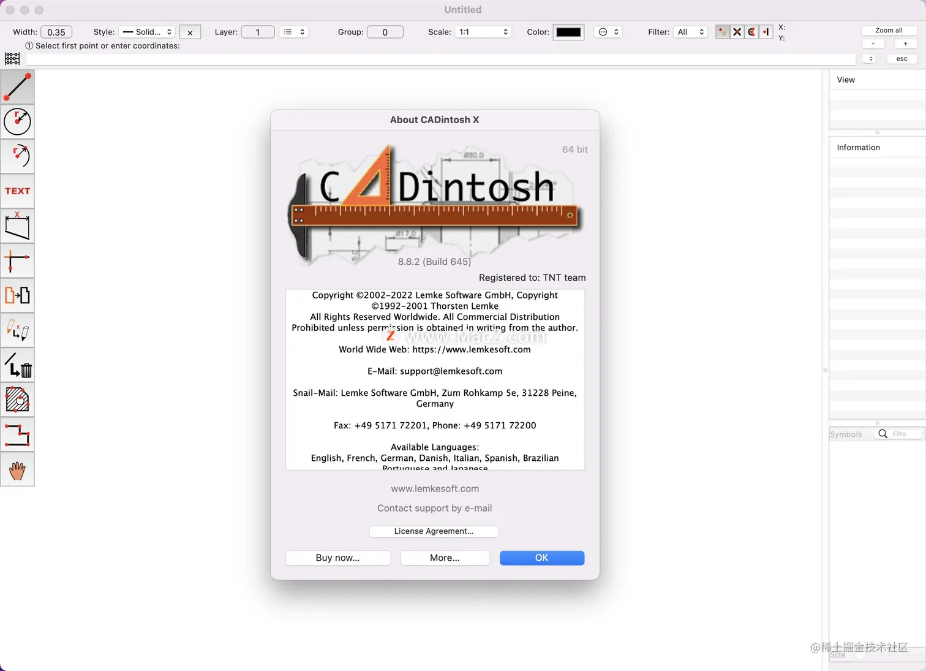
Task: Toggle the intersection X snap icon
Action: 737,32
